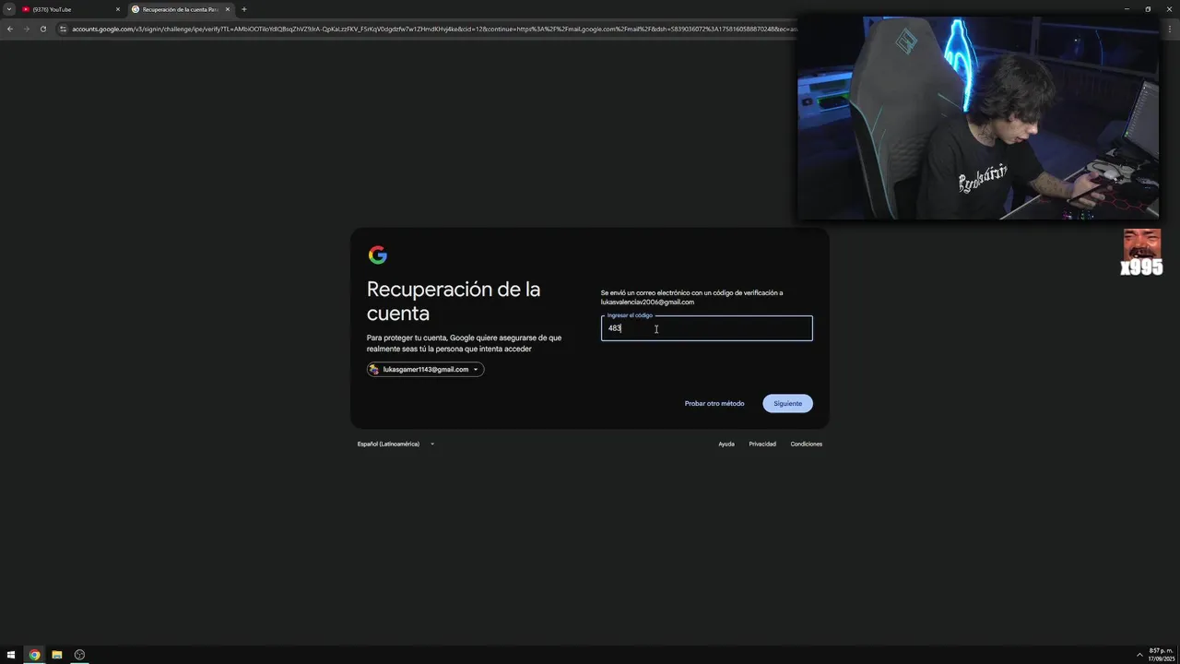
Task: Choose Probar otro método
Action: (714, 403)
